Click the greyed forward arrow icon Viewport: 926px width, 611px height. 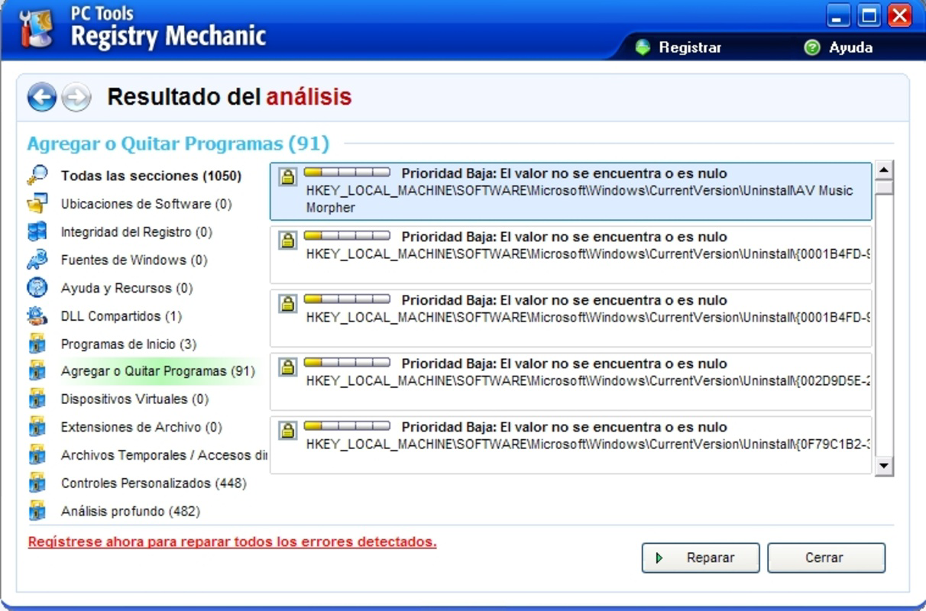tap(76, 97)
